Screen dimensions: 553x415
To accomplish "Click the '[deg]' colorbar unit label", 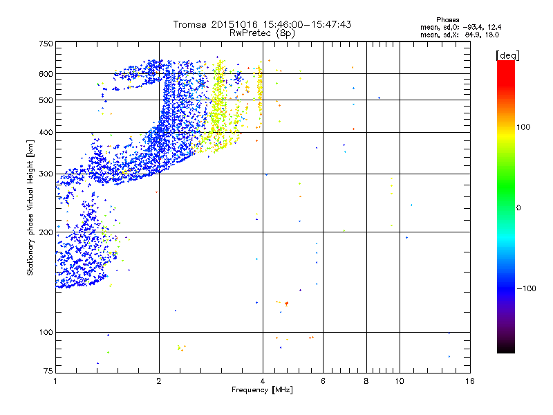I will pyautogui.click(x=507, y=55).
